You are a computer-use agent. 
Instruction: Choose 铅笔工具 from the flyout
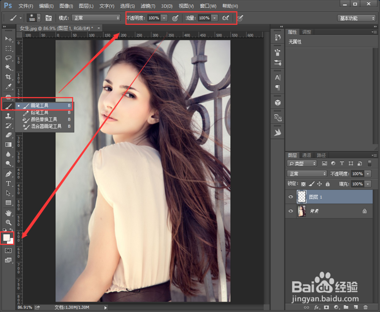[44, 113]
